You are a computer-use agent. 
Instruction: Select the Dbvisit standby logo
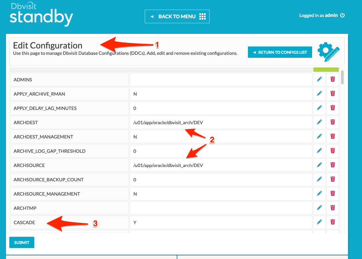(41, 14)
